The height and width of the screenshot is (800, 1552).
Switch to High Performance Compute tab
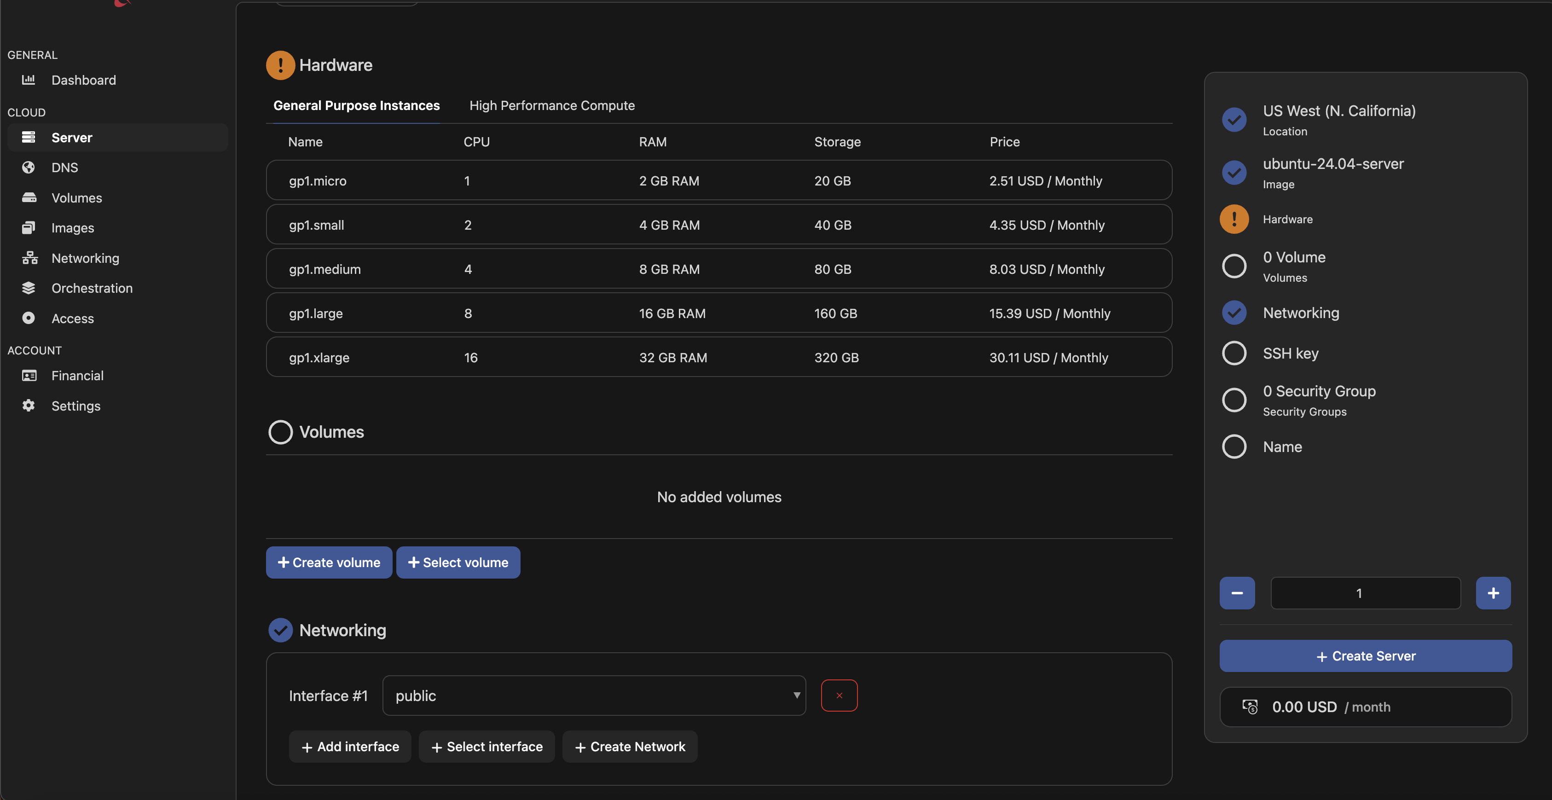(x=551, y=105)
